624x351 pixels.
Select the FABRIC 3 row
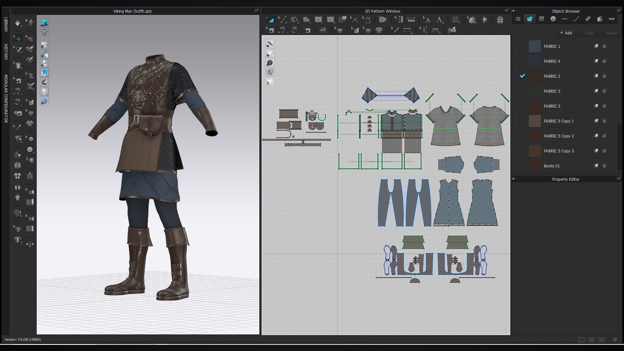(x=565, y=91)
